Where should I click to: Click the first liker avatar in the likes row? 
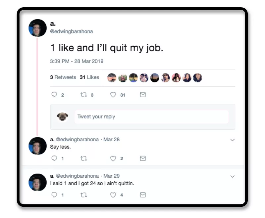pos(112,78)
